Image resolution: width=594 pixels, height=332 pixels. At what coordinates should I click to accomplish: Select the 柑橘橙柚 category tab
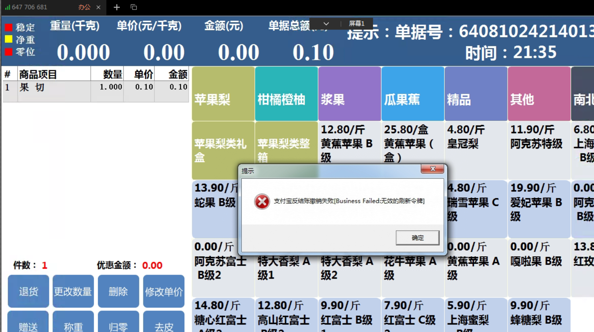[x=286, y=94]
